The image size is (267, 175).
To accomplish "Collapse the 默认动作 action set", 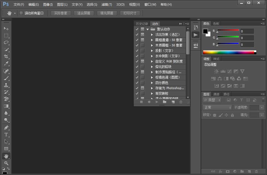I will pos(148,29).
